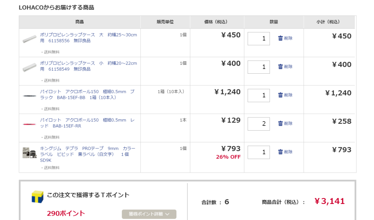Click the red Acroball pen image

point(29,124)
